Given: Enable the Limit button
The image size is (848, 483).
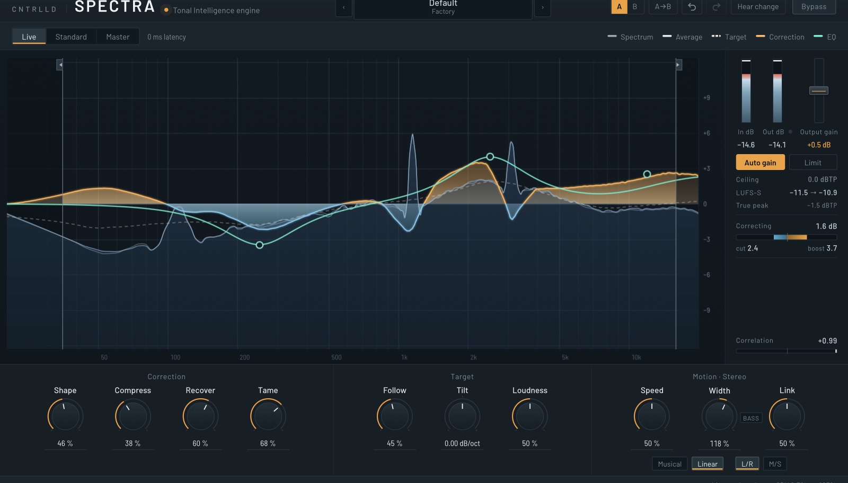Looking at the screenshot, I should click(813, 163).
